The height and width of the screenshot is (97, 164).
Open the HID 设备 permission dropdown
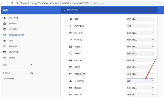(140, 60)
